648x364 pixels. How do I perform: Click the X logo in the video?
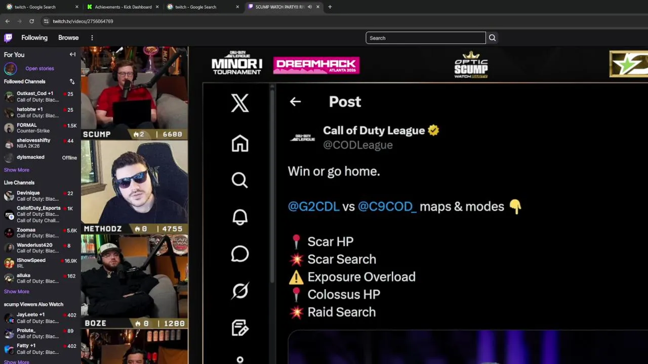click(x=240, y=103)
